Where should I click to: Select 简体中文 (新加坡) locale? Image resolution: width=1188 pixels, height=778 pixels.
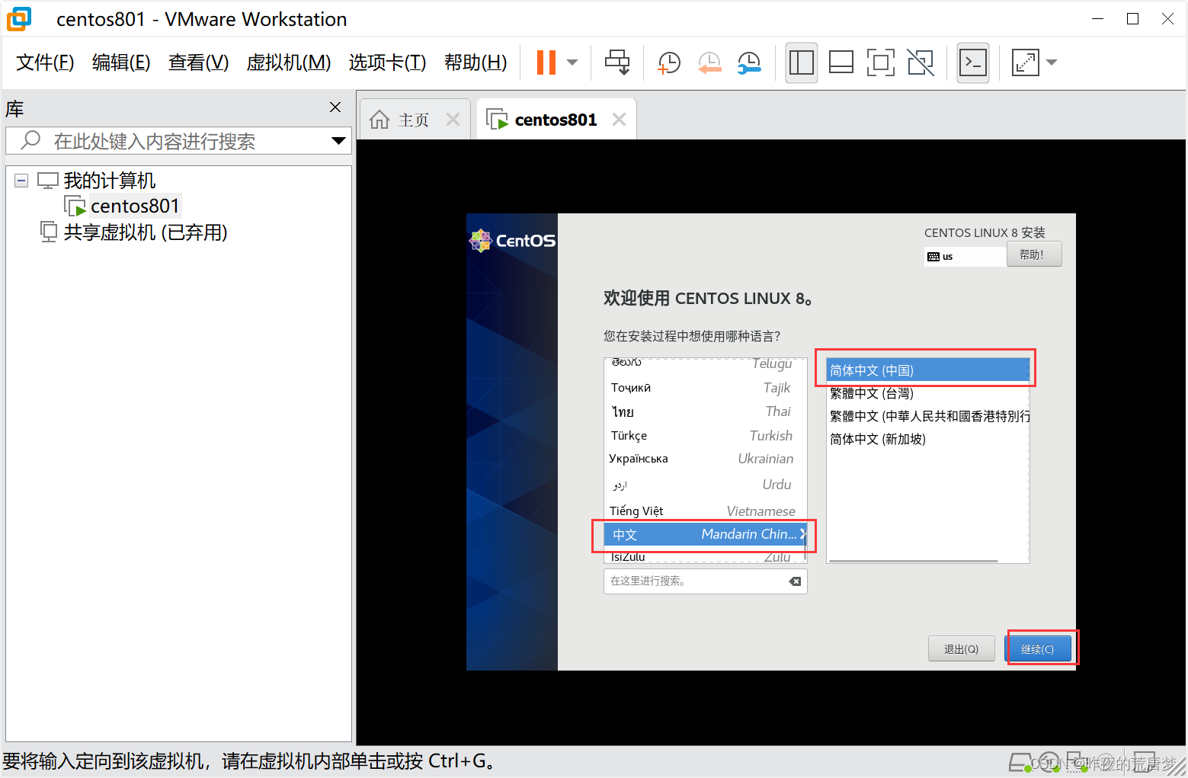[x=927, y=439]
